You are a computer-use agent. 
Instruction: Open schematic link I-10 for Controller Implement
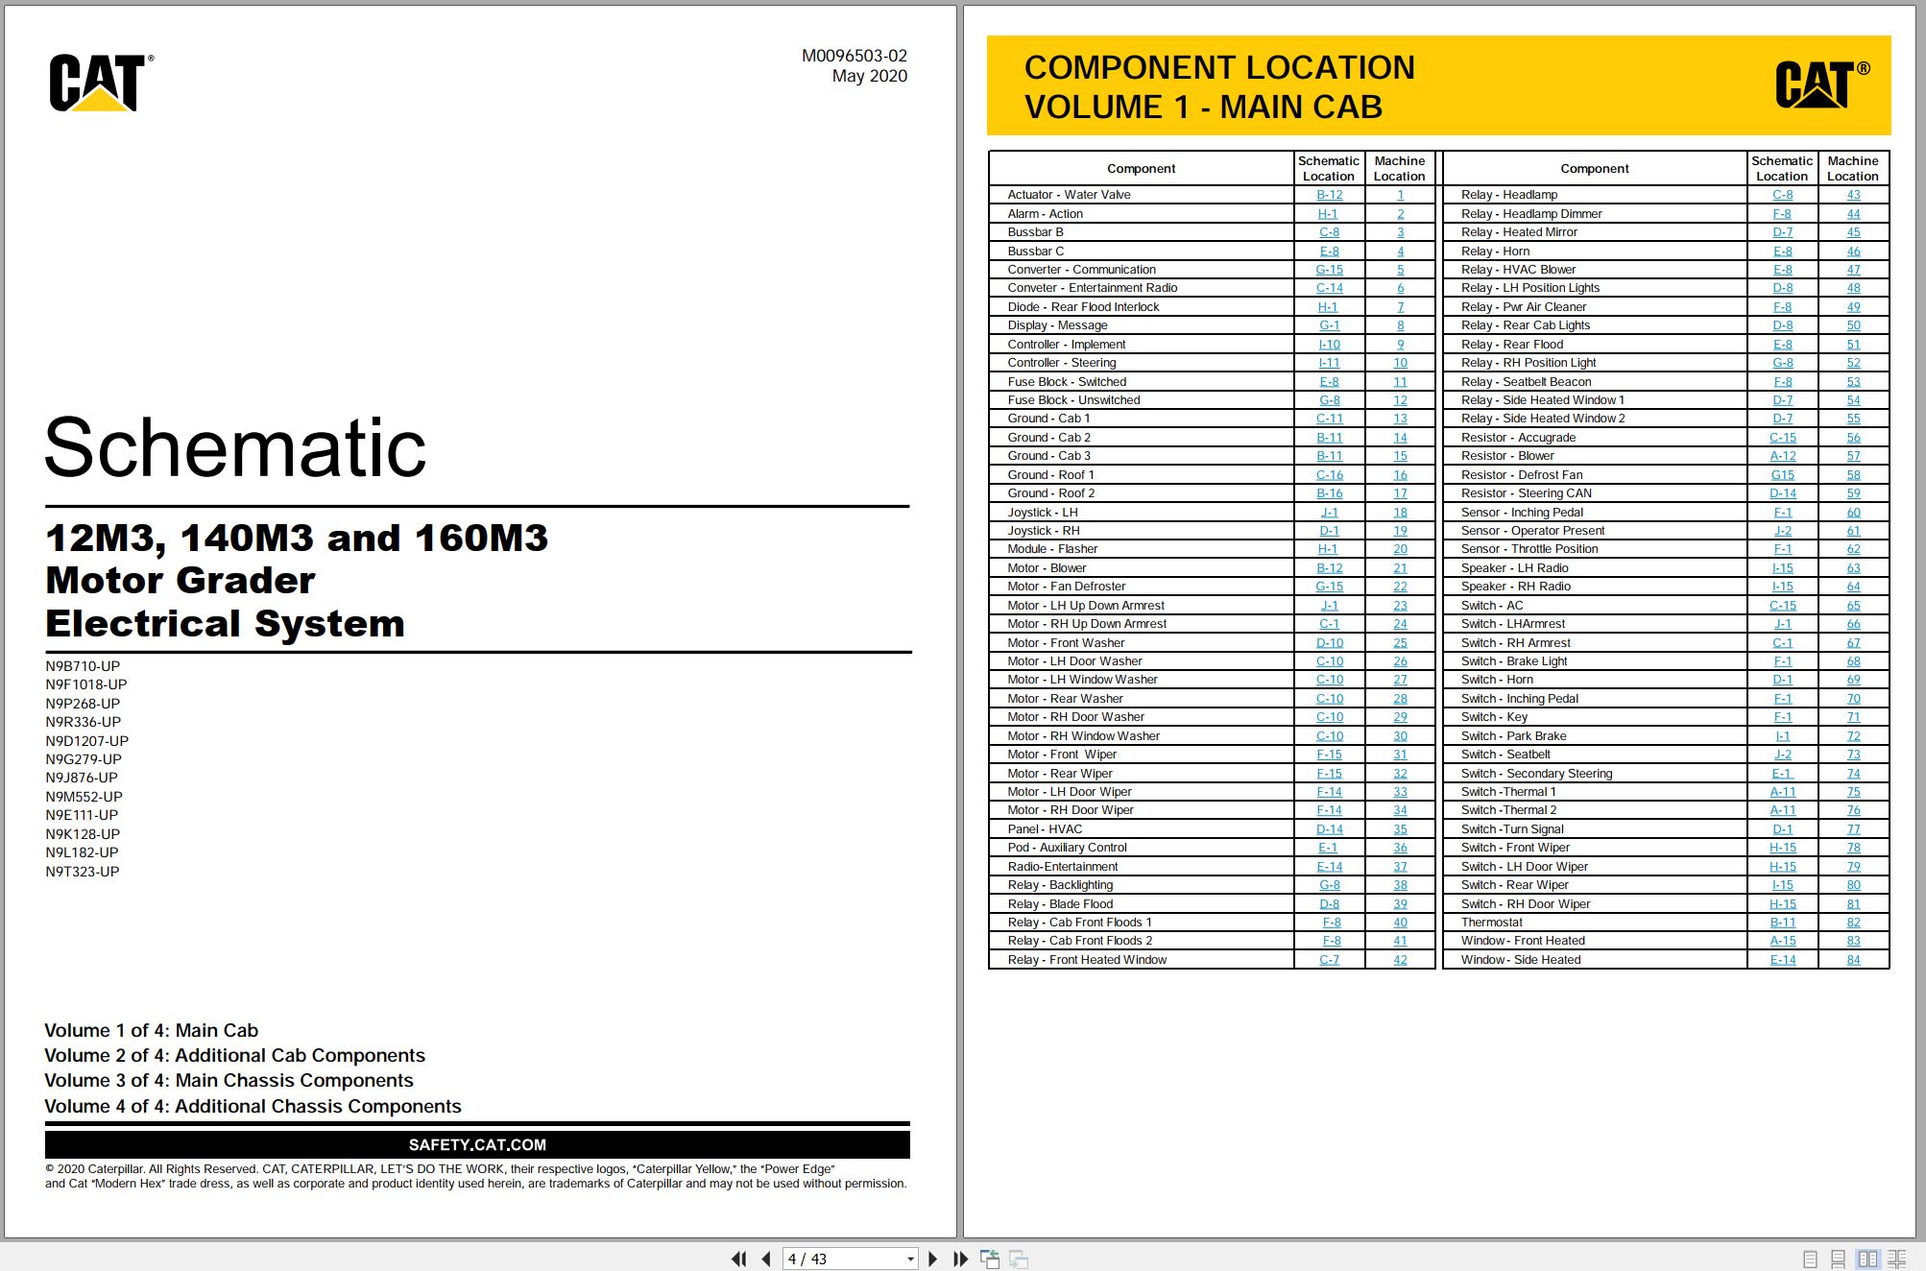point(1329,345)
